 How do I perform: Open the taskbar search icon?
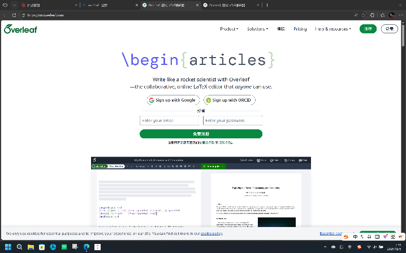(19, 247)
